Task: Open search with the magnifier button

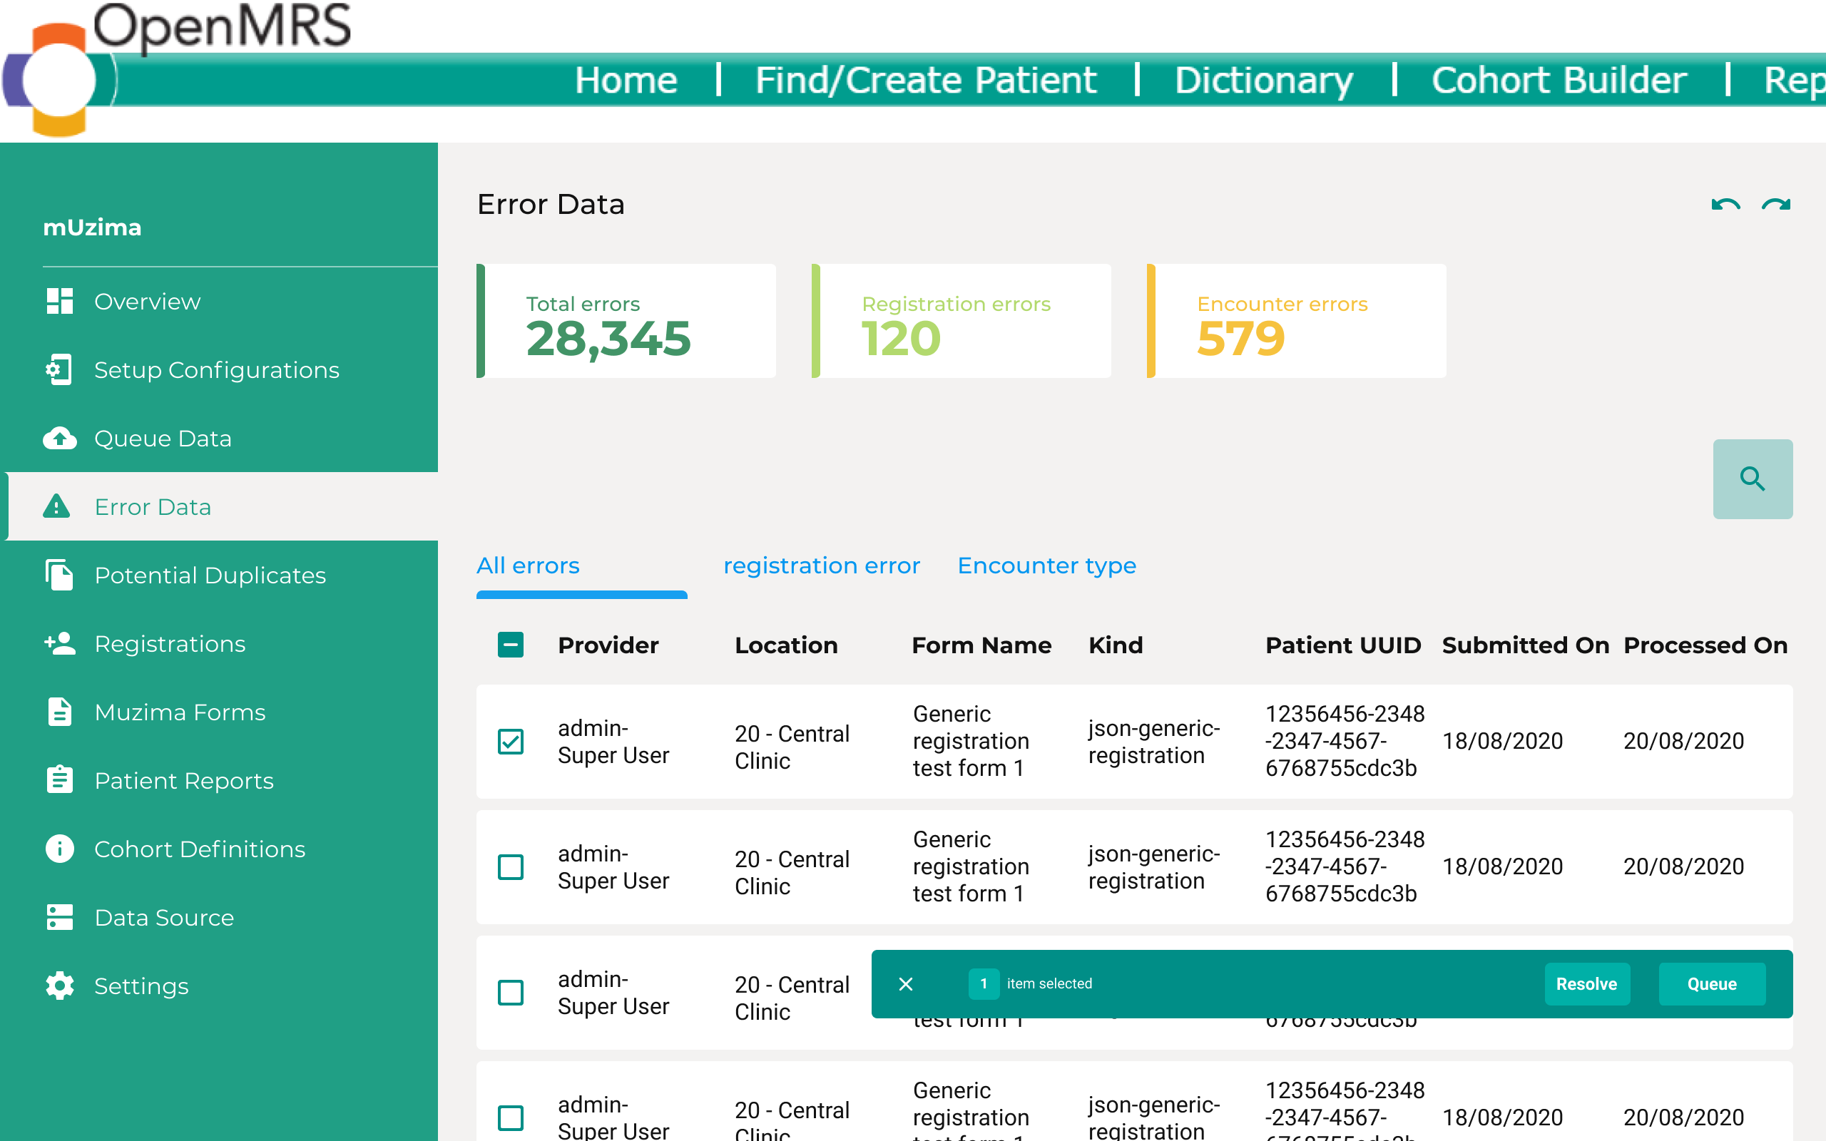Action: 1753,479
